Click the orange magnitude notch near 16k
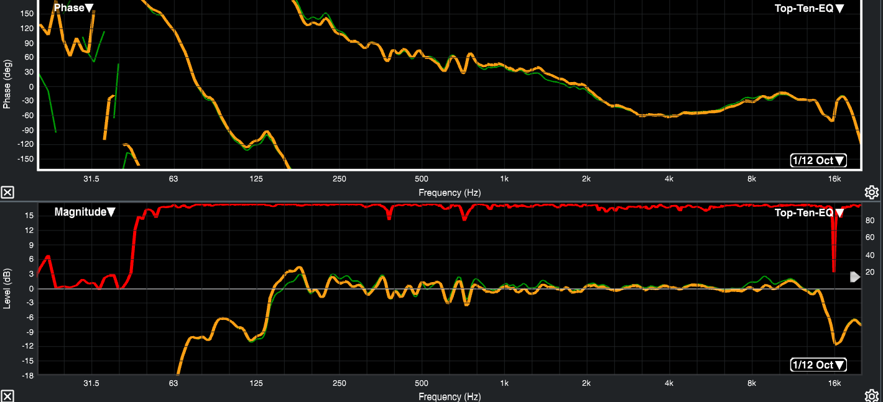Screen dimensions: 883x402 tap(836, 342)
